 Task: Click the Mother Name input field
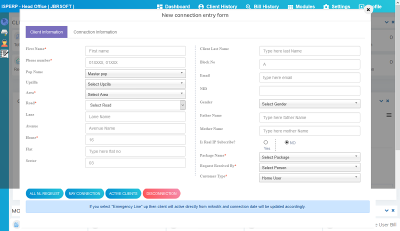pyautogui.click(x=309, y=131)
